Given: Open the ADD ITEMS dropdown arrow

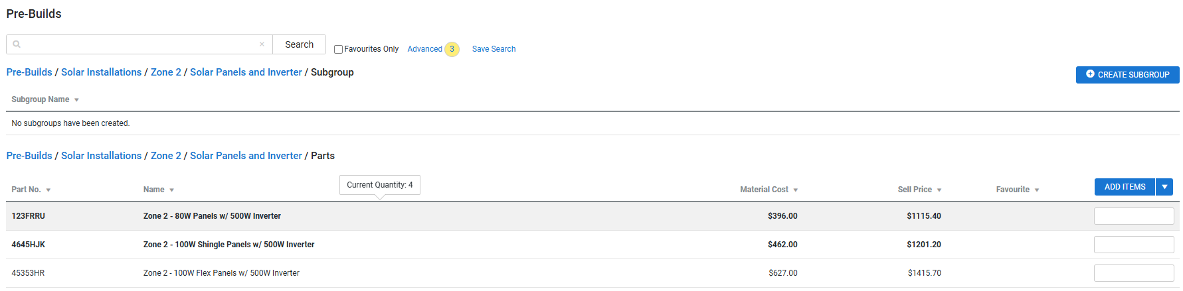Looking at the screenshot, I should (x=1164, y=187).
